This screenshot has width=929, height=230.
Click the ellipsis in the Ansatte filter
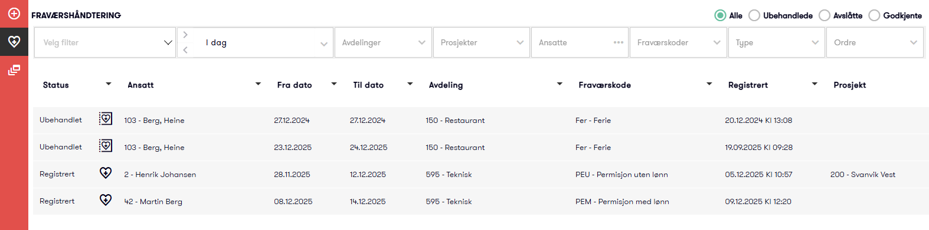coord(618,42)
